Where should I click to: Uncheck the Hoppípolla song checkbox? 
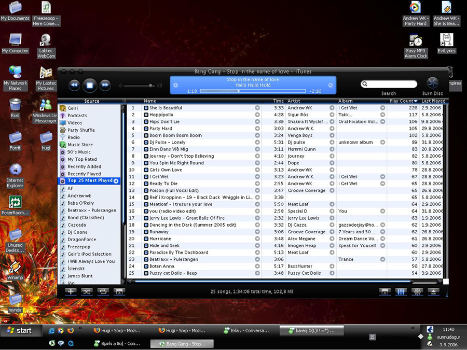(146, 115)
